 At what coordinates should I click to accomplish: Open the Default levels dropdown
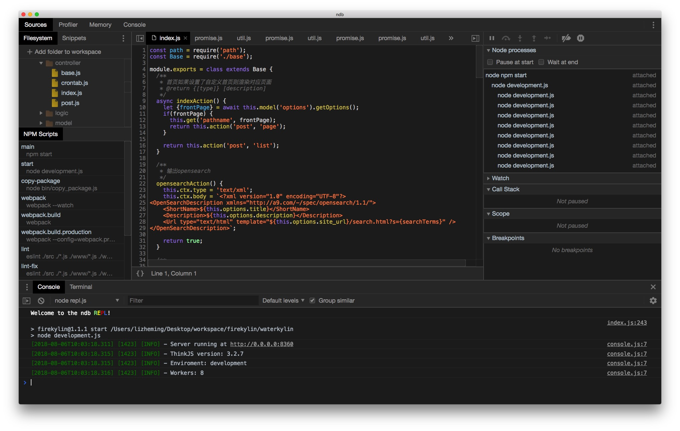(x=283, y=301)
